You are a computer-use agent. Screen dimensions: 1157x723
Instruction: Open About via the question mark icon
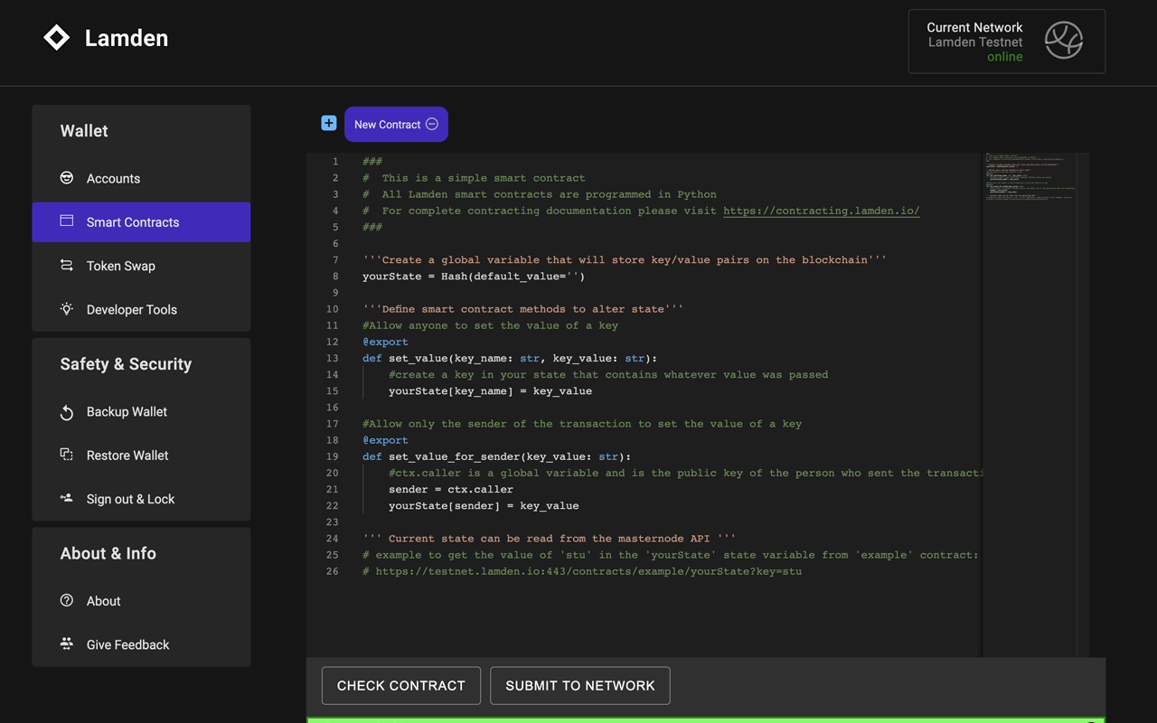pyautogui.click(x=66, y=600)
